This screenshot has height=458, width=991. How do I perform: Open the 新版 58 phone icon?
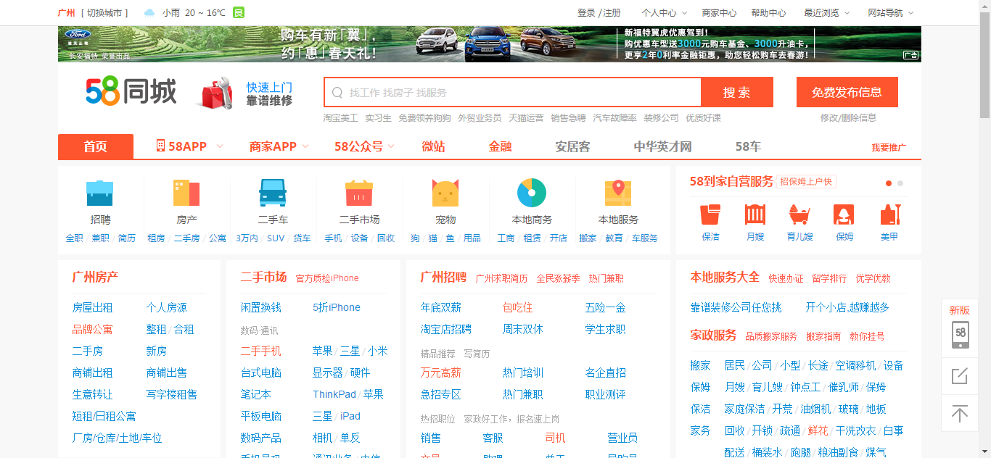[x=960, y=334]
